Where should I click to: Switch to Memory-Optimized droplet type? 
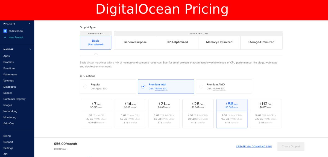pyautogui.click(x=219, y=42)
